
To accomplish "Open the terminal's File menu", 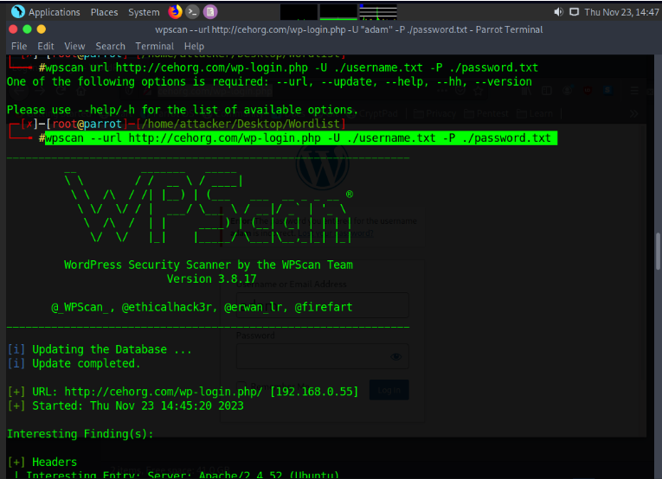I will click(19, 46).
